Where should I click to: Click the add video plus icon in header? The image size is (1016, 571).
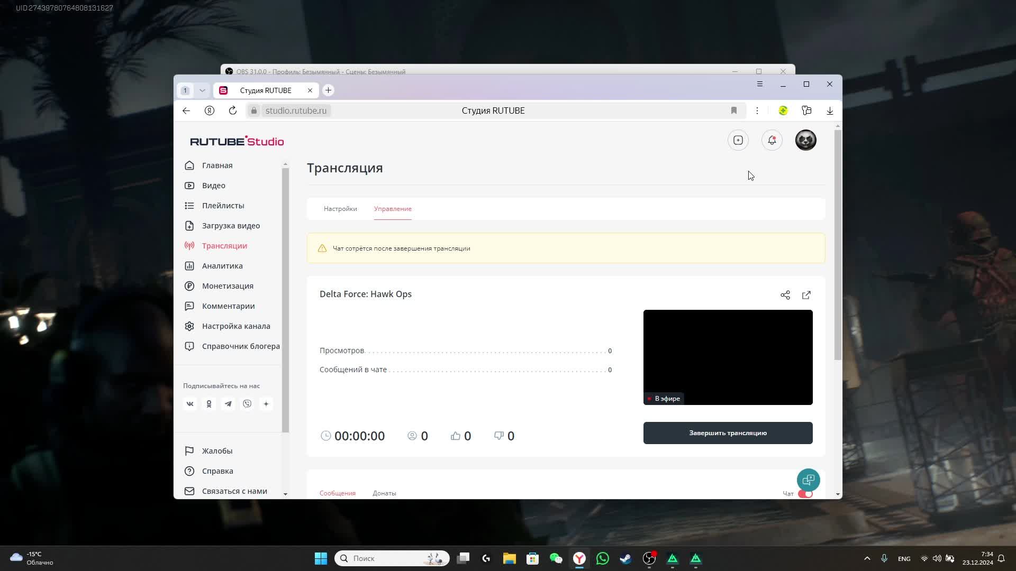click(x=738, y=140)
